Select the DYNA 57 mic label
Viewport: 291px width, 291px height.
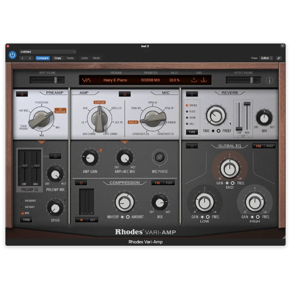(133, 122)
